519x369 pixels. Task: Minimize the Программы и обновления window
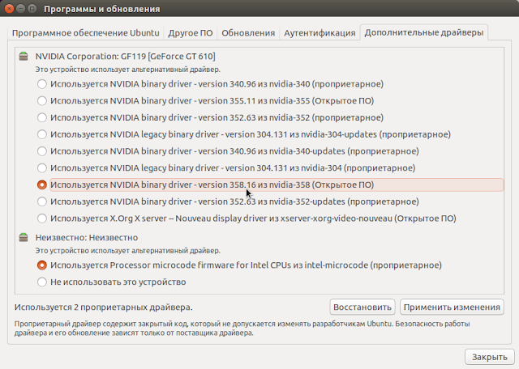21,9
